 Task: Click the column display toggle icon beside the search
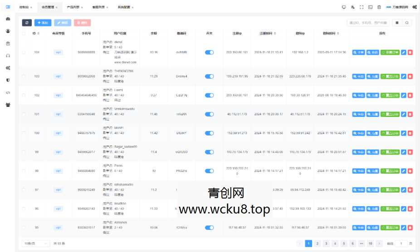[x=397, y=23]
